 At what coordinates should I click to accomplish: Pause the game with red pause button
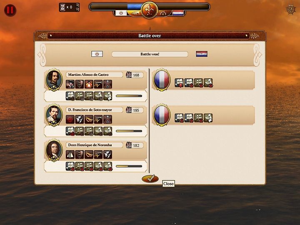coord(10,10)
